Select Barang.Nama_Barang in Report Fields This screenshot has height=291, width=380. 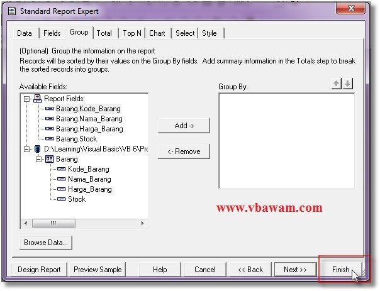click(x=89, y=119)
